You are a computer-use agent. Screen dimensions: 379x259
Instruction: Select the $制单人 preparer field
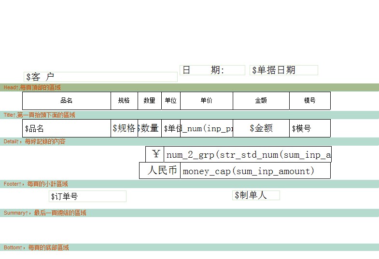click(x=256, y=195)
